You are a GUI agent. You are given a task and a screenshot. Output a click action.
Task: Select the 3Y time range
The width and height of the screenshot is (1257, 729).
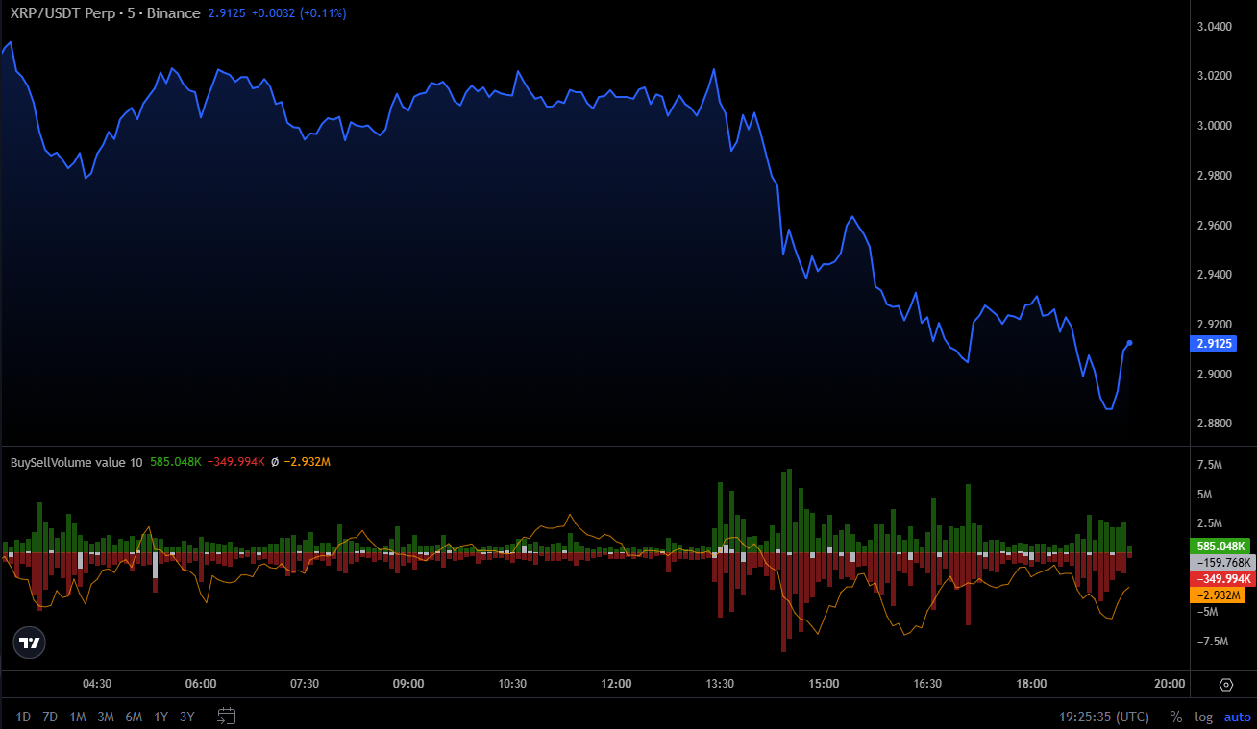click(187, 717)
